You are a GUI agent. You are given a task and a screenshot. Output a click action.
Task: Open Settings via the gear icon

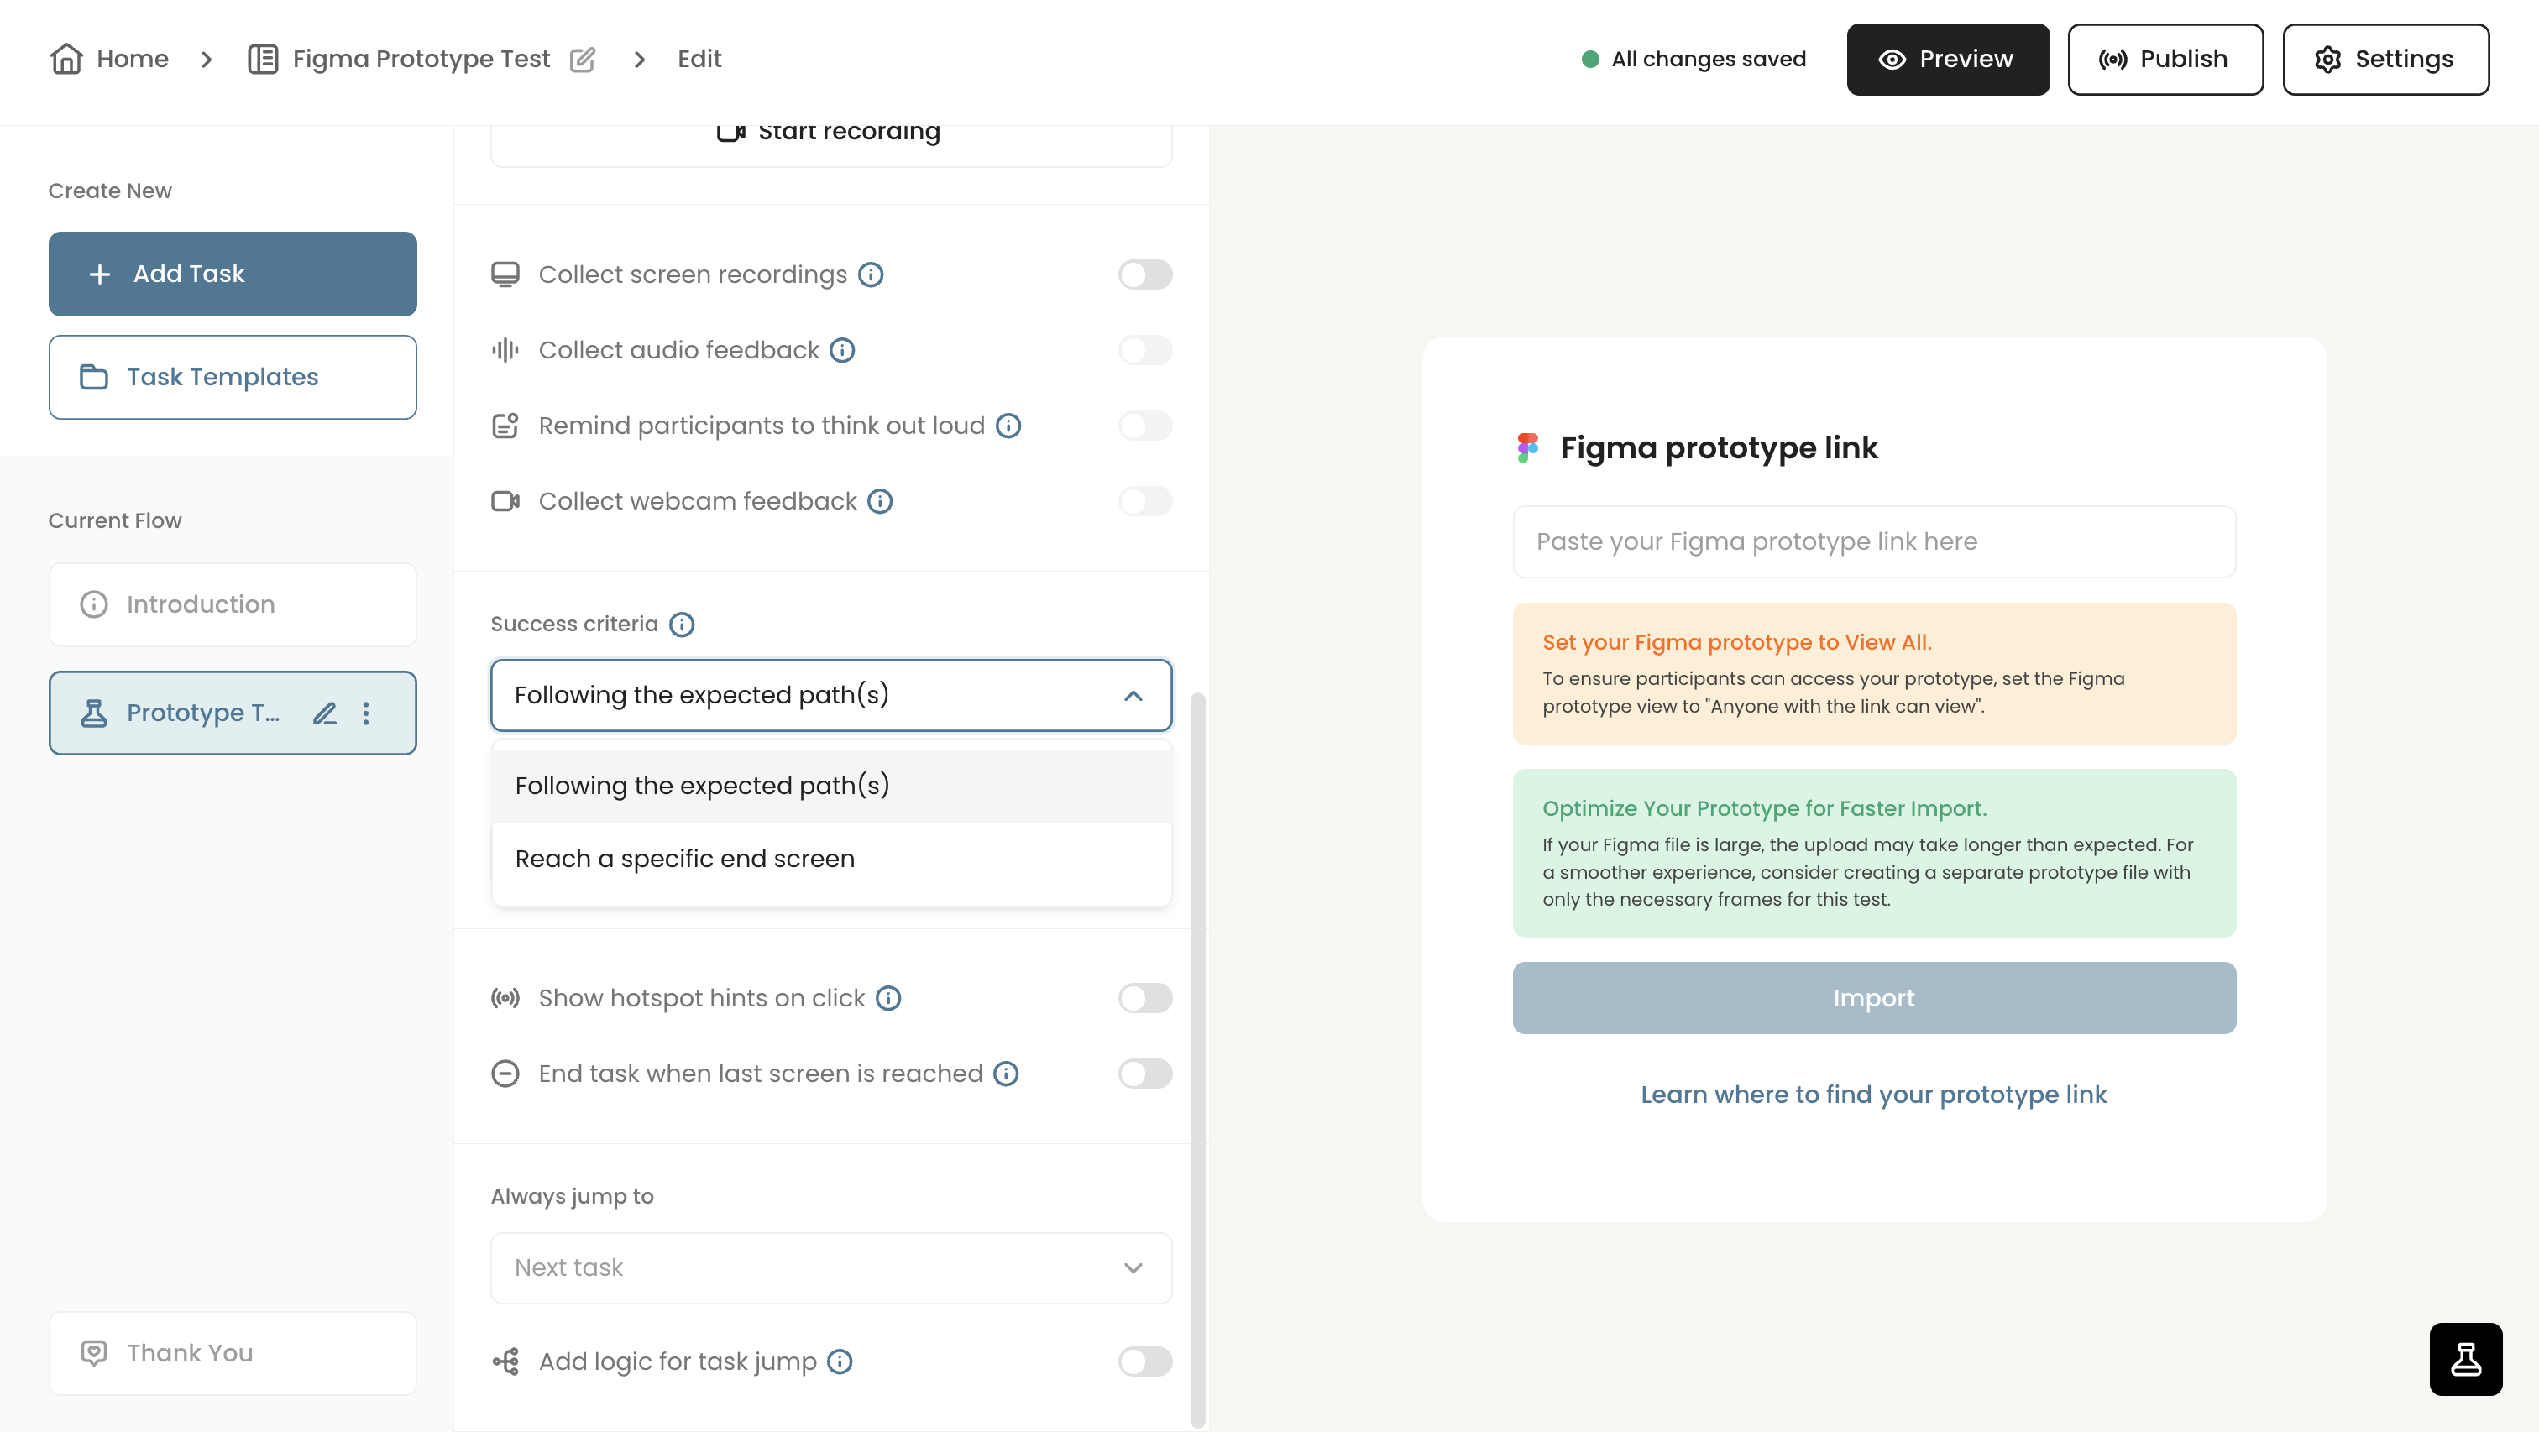pyautogui.click(x=2328, y=58)
